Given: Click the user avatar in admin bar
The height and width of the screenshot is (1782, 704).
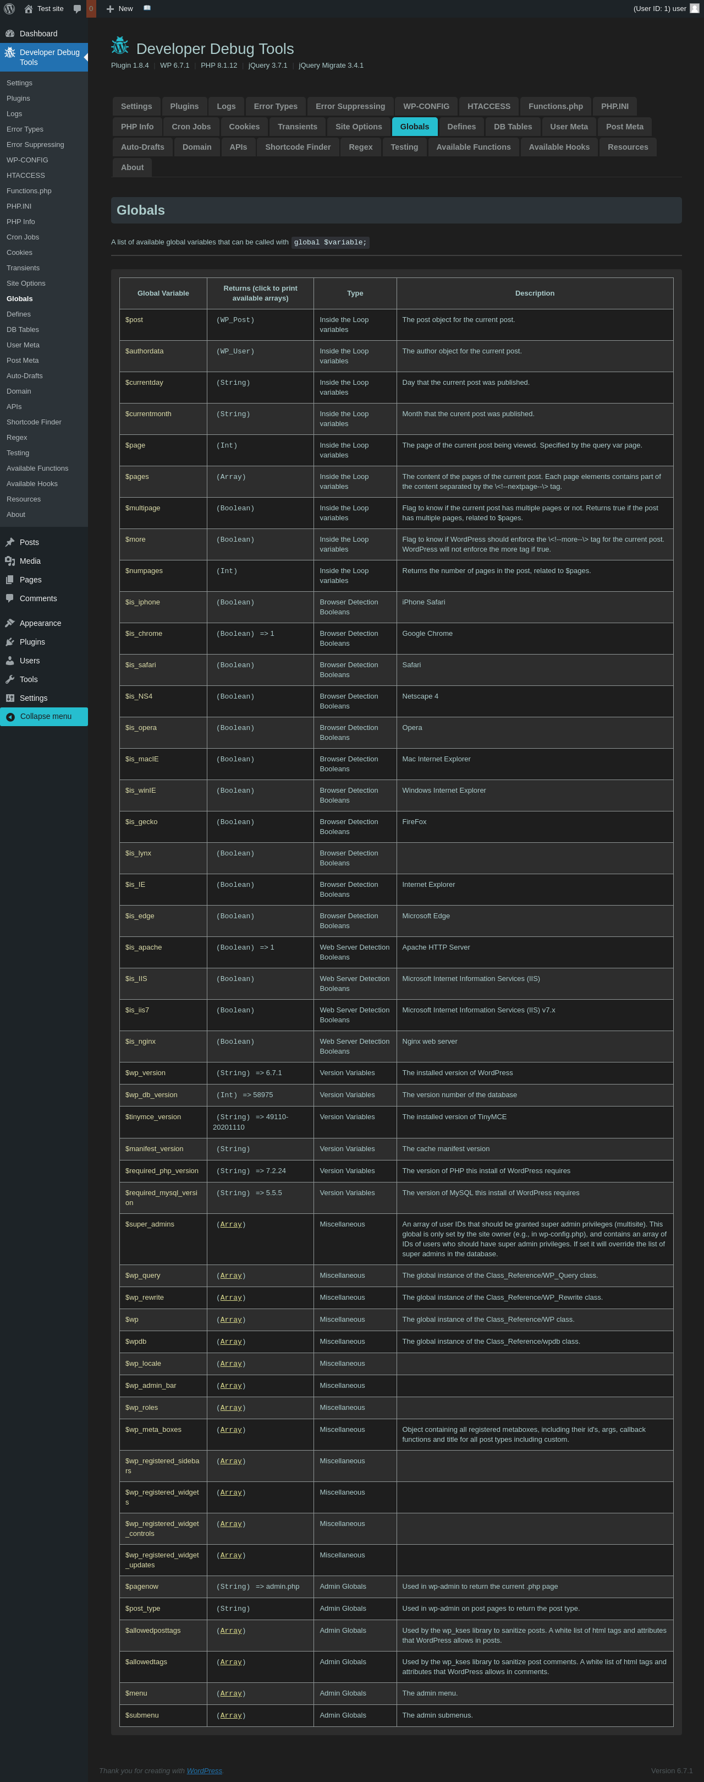Looking at the screenshot, I should tap(694, 9).
